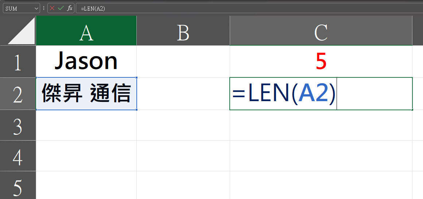Select row 5 header

[x=18, y=185]
